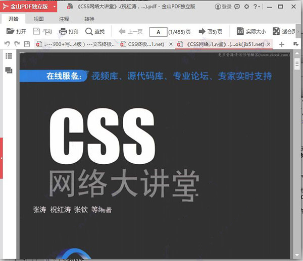Open the 金山PDF独立版 dropdown arrow
The width and height of the screenshot is (303, 261).
[x=55, y=7]
